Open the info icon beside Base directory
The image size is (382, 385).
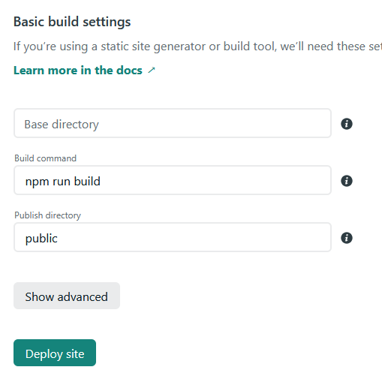[347, 124]
